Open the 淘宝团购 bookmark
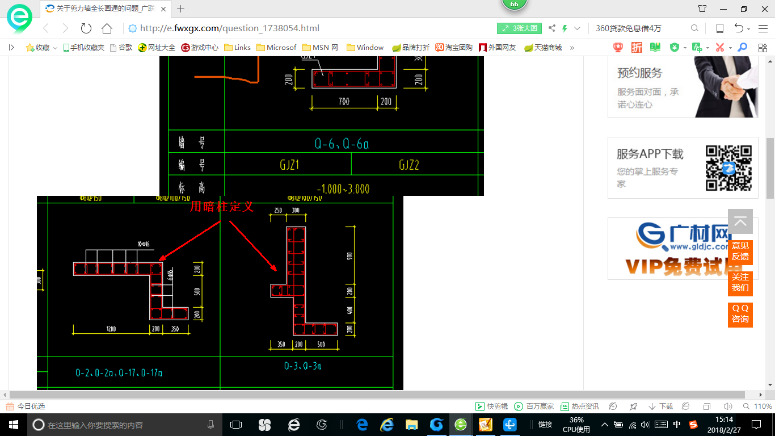The height and width of the screenshot is (436, 775). 454,48
